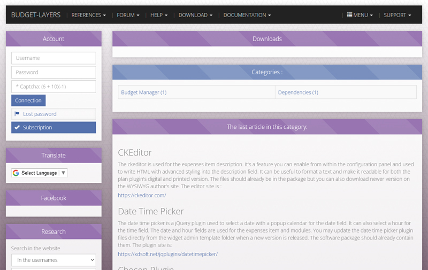Image resolution: width=428 pixels, height=270 pixels.
Task: Click the list icon beside MENU
Action: click(349, 15)
